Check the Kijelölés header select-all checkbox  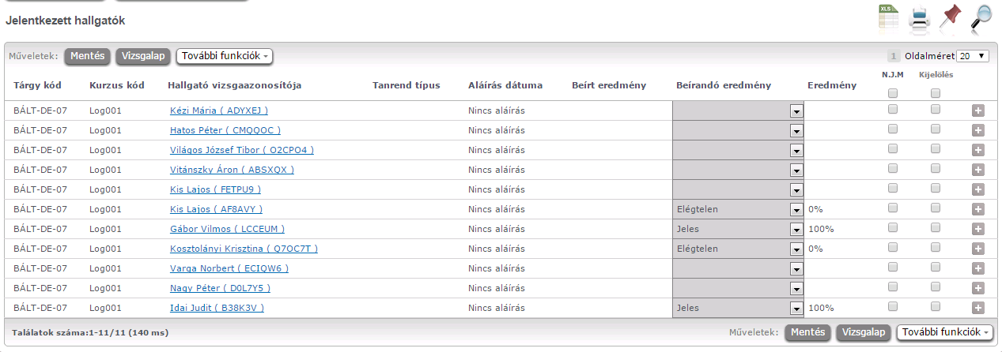pyautogui.click(x=936, y=93)
